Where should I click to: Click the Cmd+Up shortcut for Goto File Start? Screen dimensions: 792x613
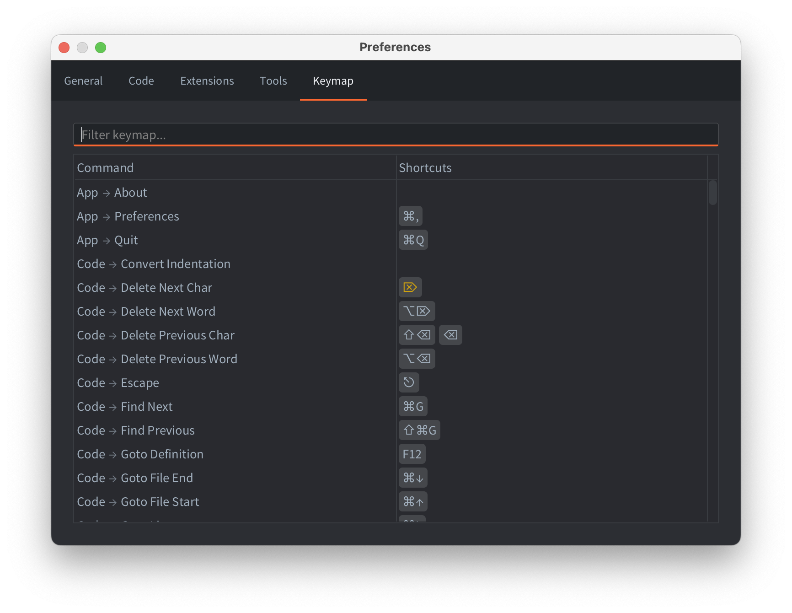[413, 501]
